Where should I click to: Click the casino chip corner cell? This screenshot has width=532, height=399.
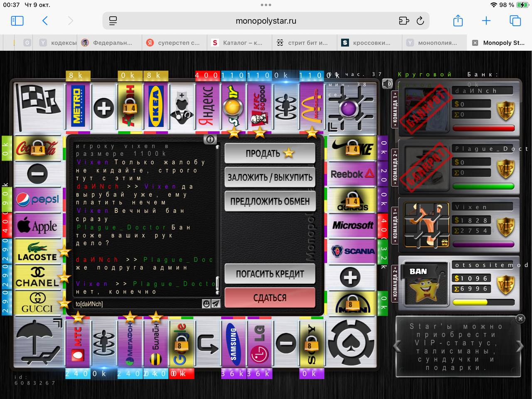pyautogui.click(x=352, y=342)
